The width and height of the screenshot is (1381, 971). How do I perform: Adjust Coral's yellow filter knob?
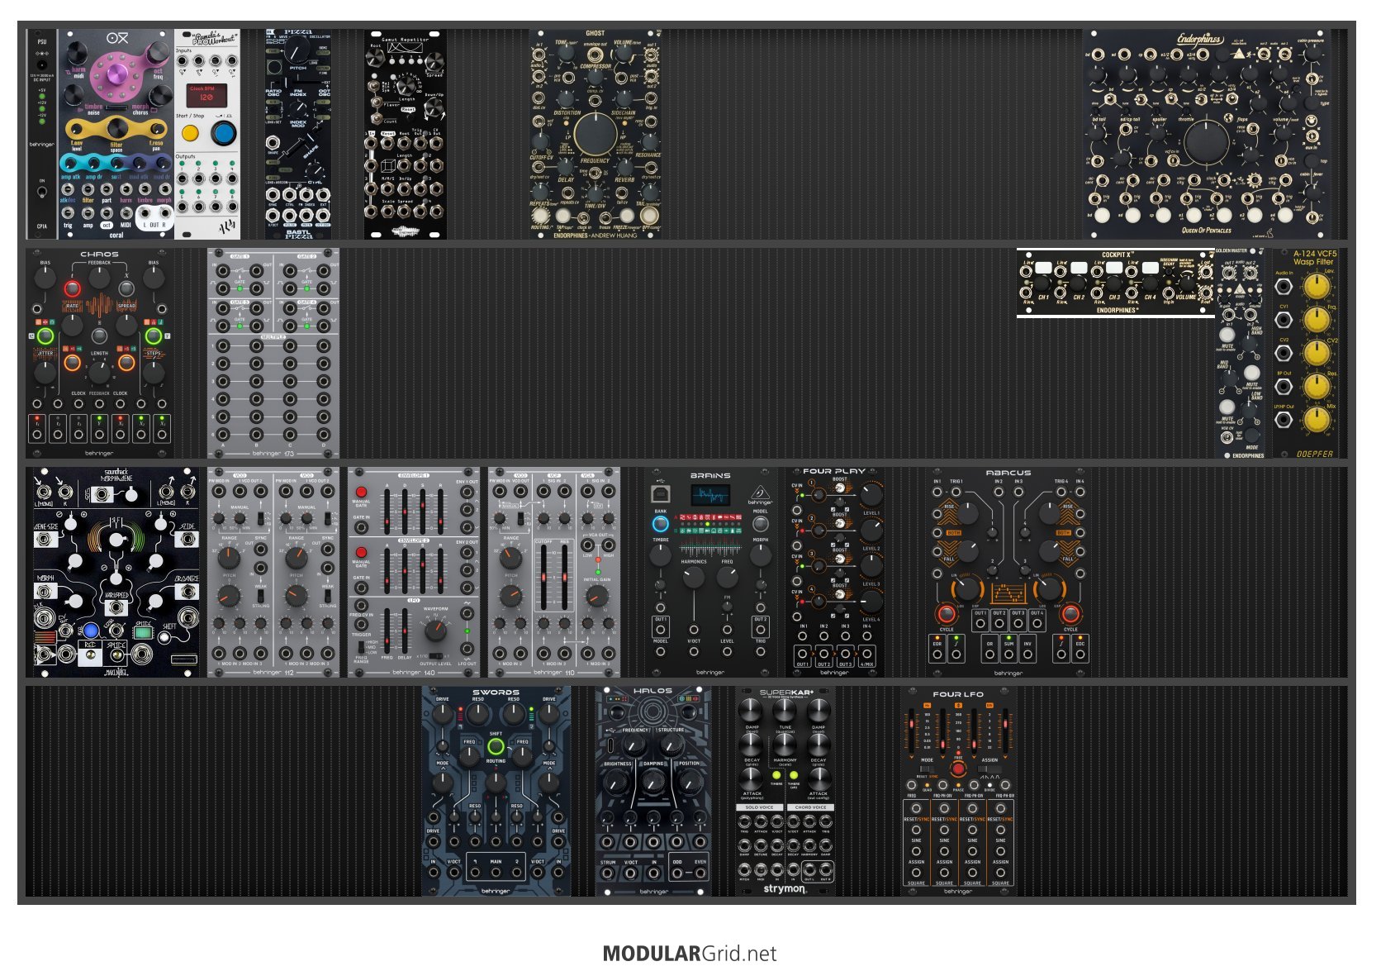116,129
